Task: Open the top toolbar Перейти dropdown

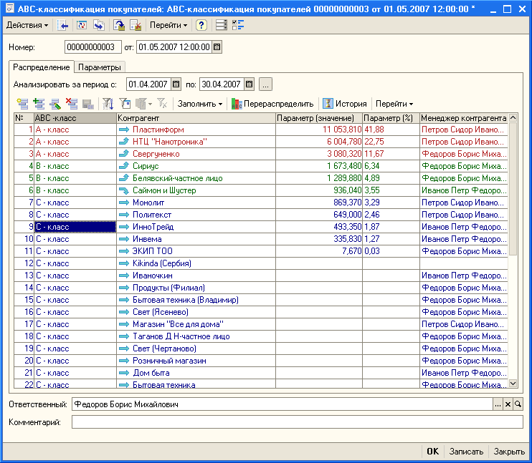Action: click(168, 25)
